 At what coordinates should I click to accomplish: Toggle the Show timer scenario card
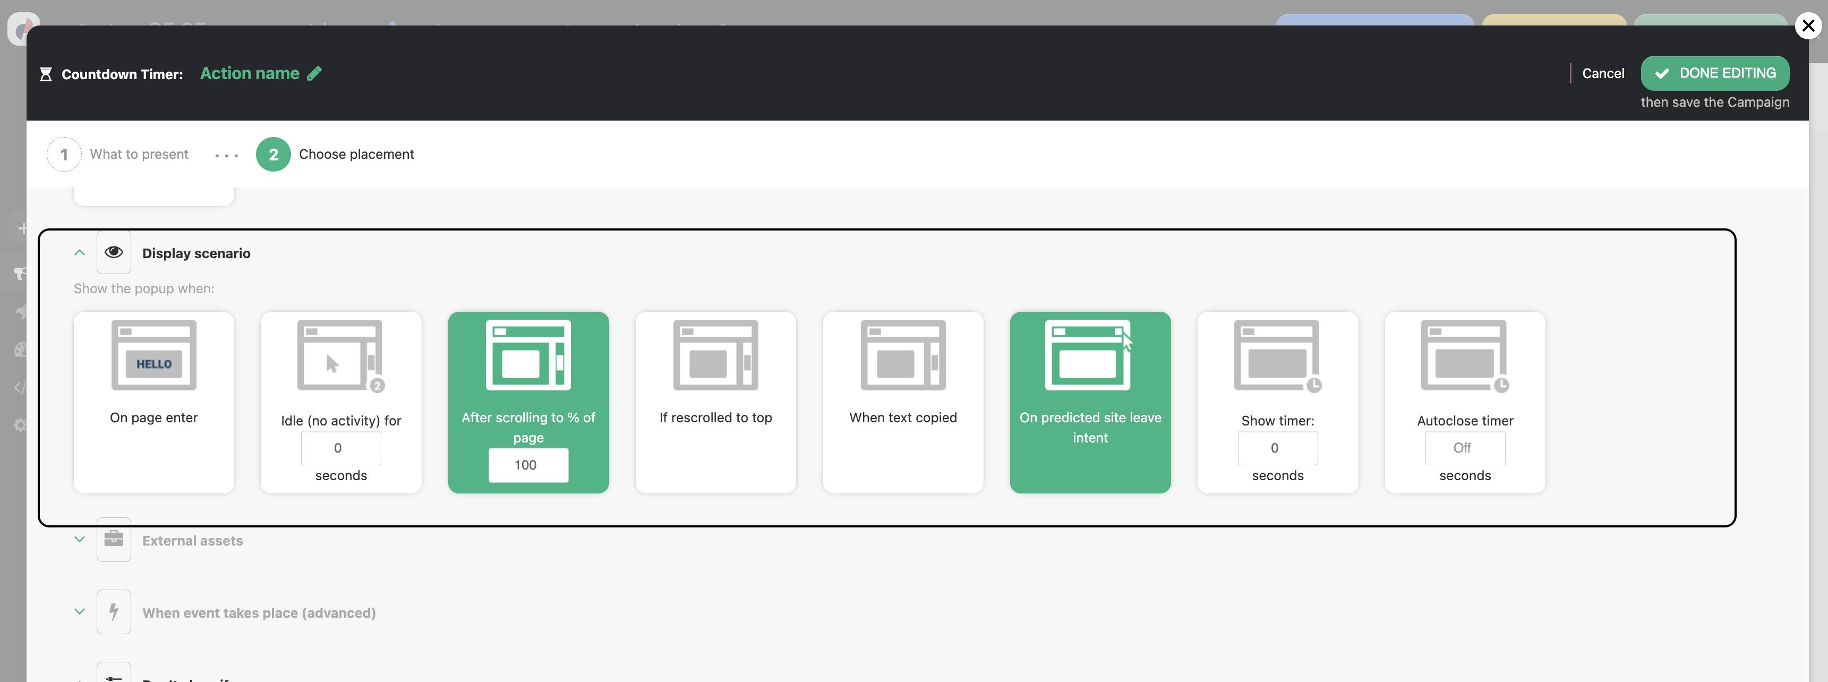(1277, 402)
